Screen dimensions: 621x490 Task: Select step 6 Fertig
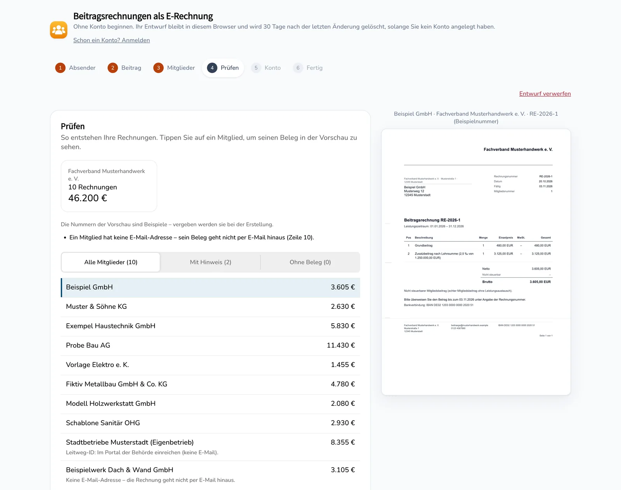click(x=308, y=68)
